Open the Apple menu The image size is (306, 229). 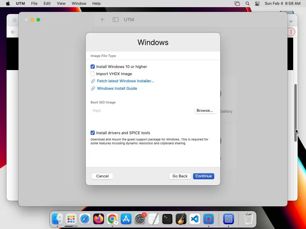[8, 4]
